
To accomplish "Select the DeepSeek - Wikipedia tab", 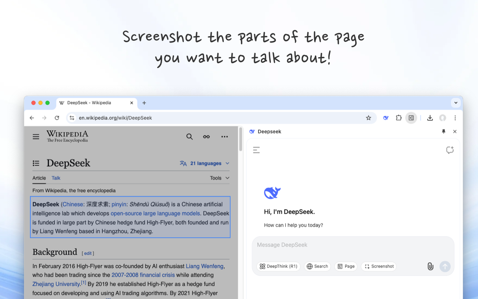I will [x=96, y=103].
